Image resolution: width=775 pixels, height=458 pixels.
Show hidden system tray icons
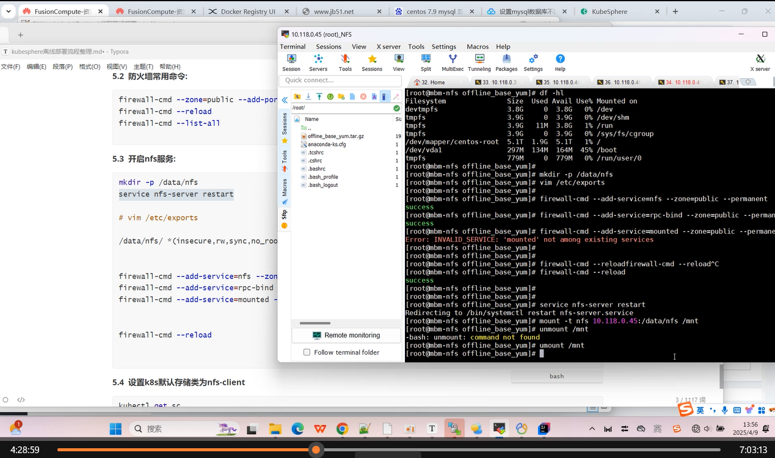pos(593,429)
